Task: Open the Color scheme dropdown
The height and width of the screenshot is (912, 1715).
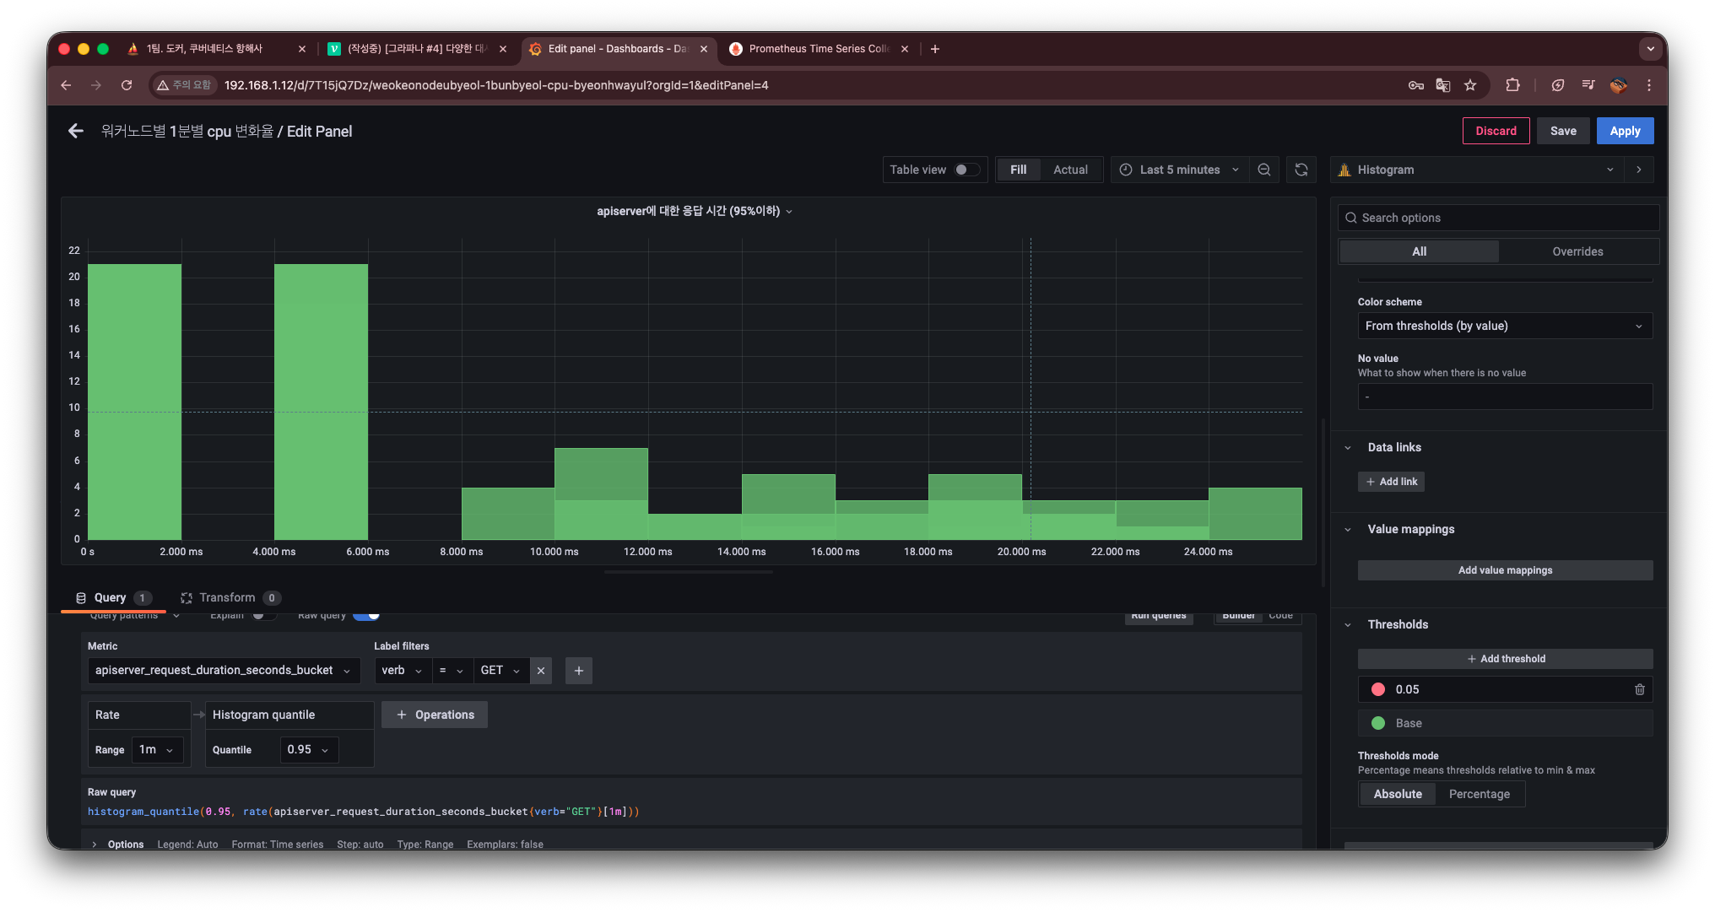Action: [x=1504, y=326]
